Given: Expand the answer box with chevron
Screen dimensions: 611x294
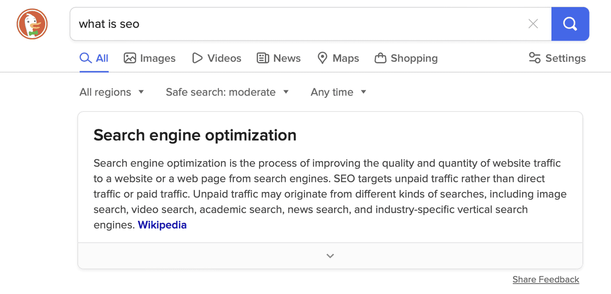Looking at the screenshot, I should tap(330, 256).
